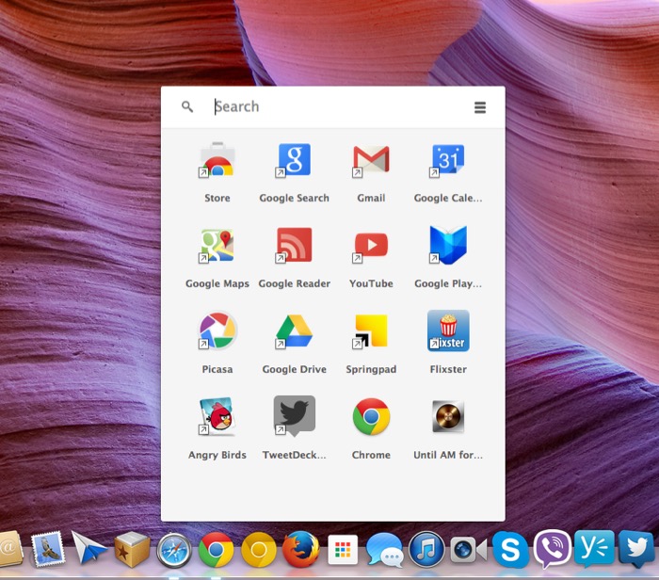Click the magnifier icon beside the Search field
This screenshot has height=580, width=659.
[x=187, y=106]
